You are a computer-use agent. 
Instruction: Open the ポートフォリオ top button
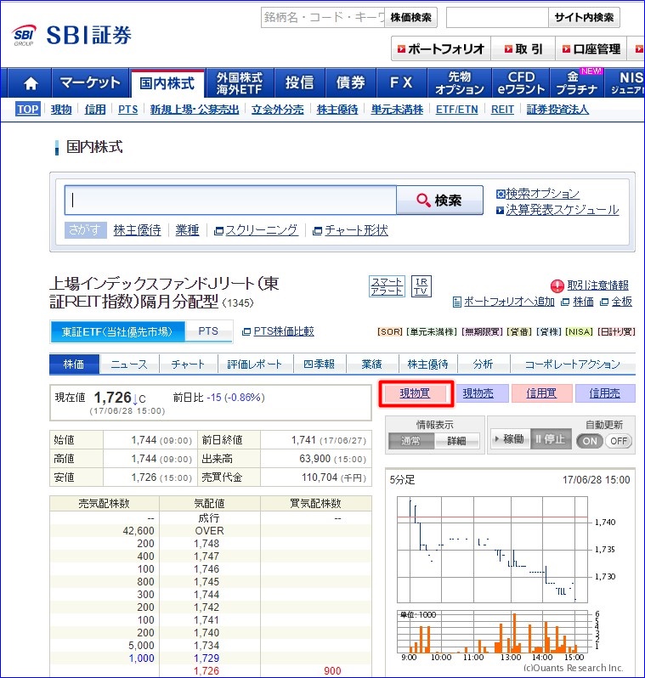441,48
